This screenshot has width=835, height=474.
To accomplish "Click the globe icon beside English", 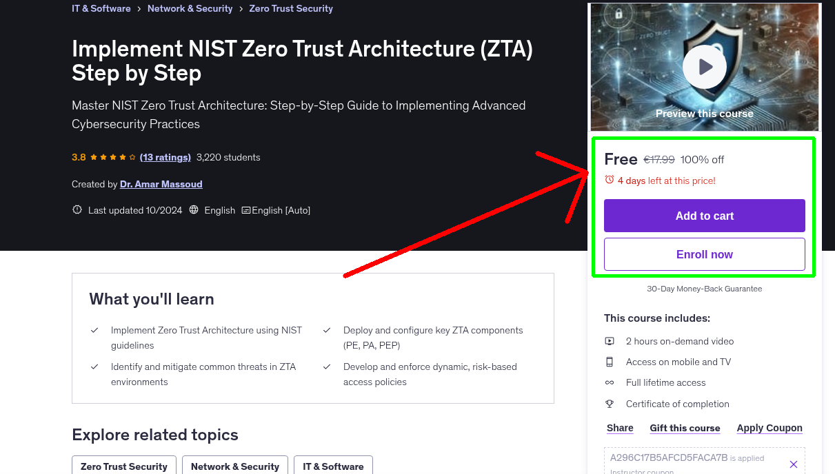I will point(193,210).
